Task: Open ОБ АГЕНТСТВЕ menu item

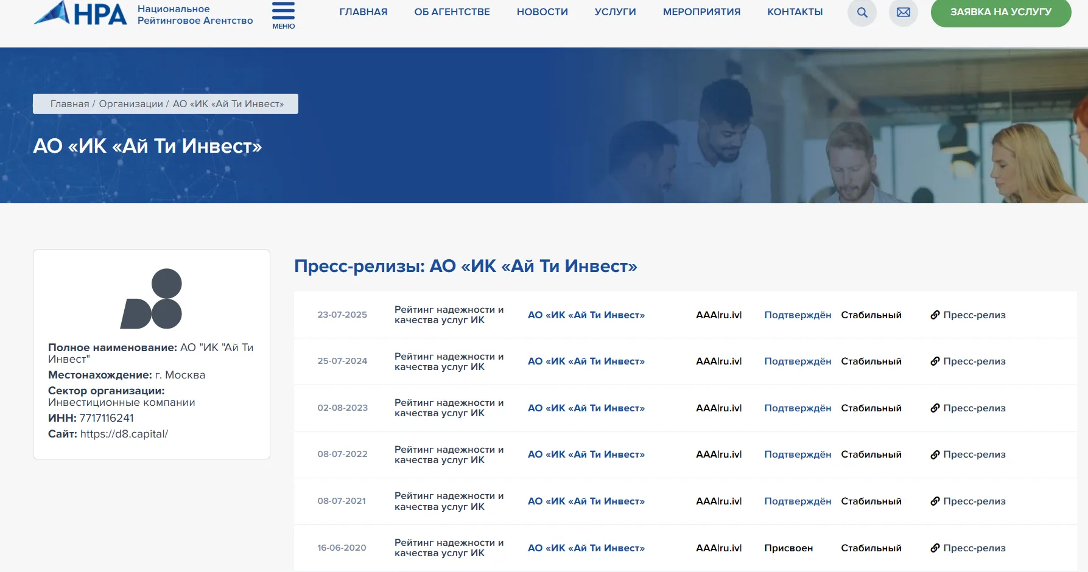Action: coord(452,12)
